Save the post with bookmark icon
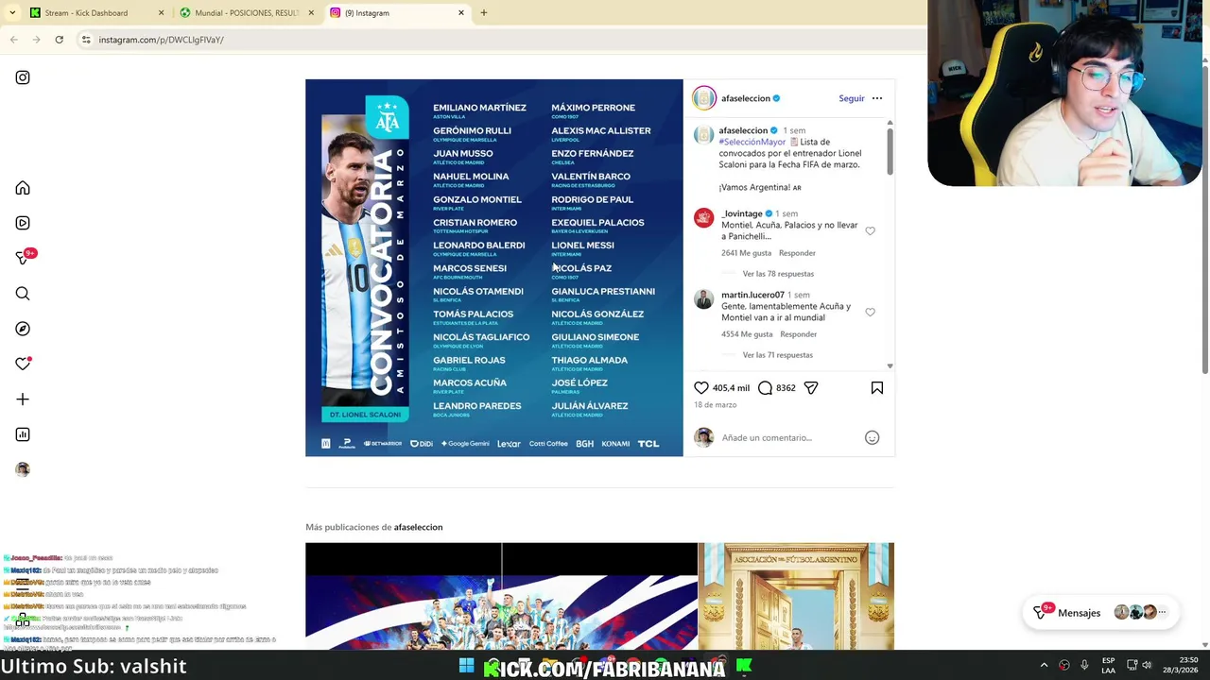The height and width of the screenshot is (680, 1210). (877, 388)
